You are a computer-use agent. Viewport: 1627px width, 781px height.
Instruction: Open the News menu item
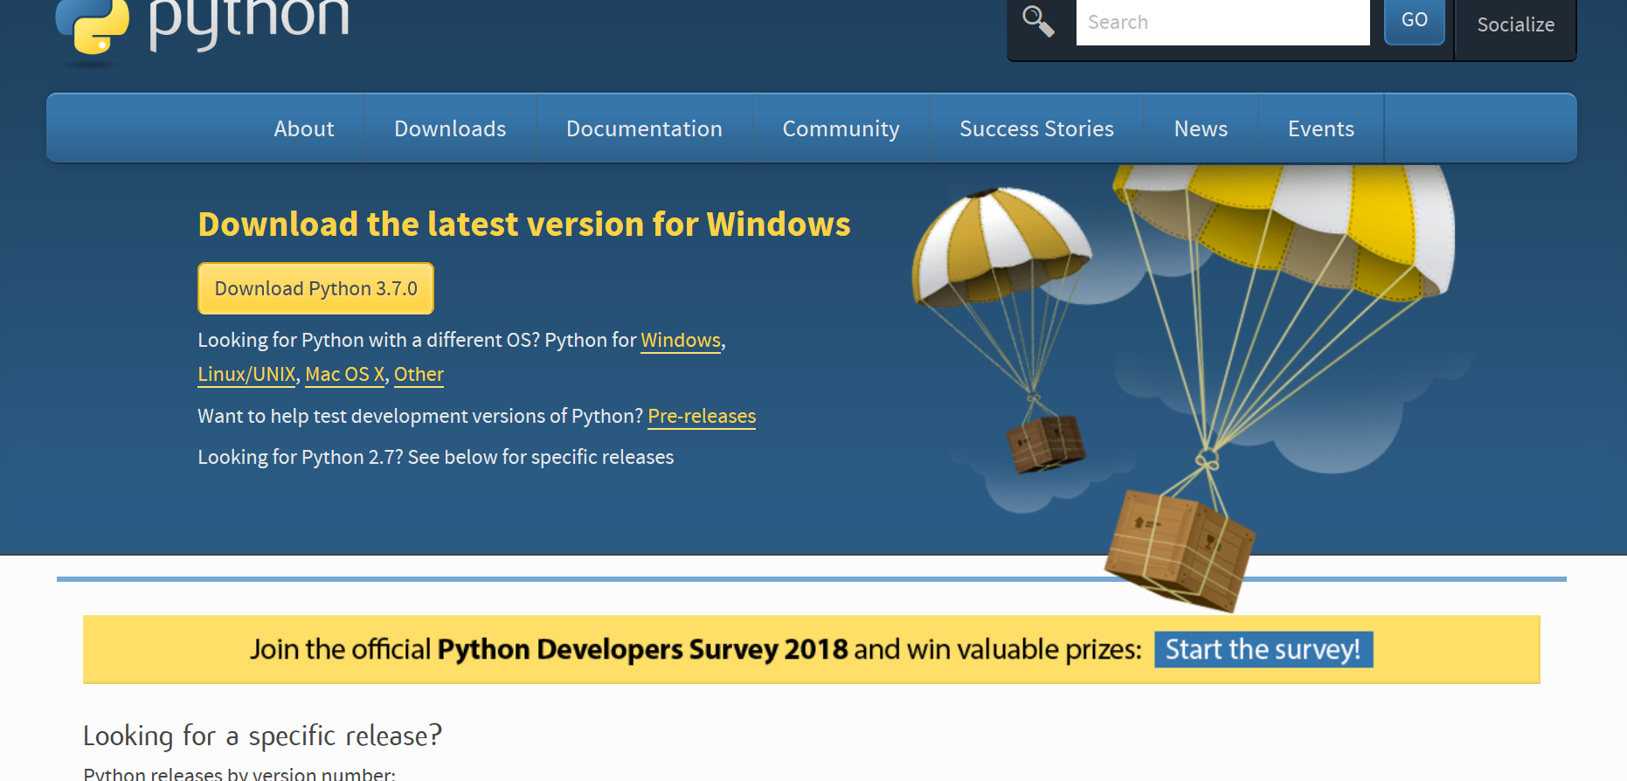pyautogui.click(x=1201, y=128)
